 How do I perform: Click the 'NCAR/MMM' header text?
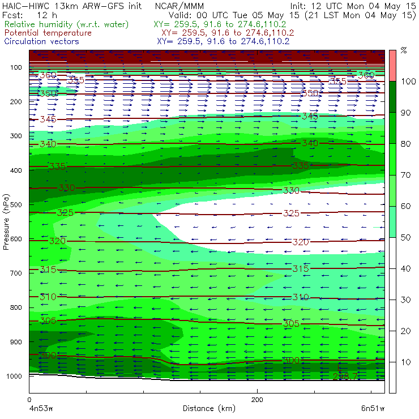pyautogui.click(x=179, y=6)
